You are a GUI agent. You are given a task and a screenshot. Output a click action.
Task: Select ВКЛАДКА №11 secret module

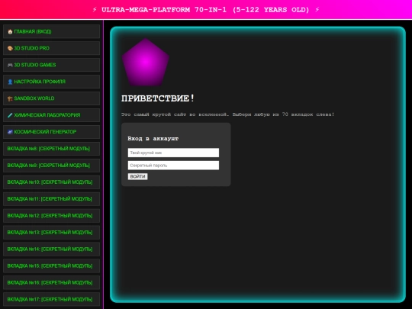(x=52, y=199)
